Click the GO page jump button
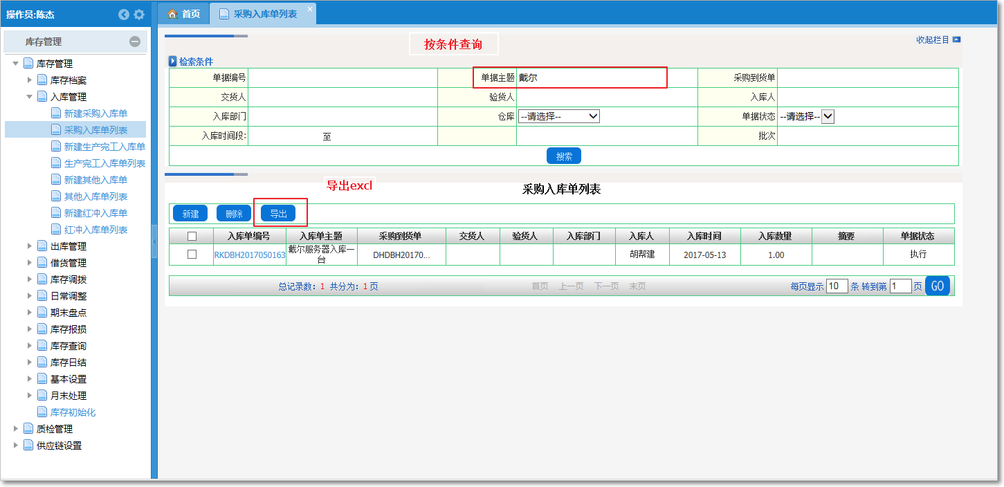This screenshot has height=487, width=1004. coord(937,286)
